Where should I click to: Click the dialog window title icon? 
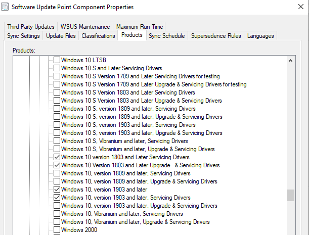tap(5, 7)
